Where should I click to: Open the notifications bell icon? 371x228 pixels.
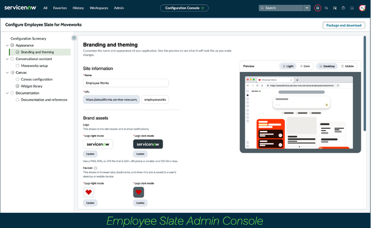tap(352, 8)
